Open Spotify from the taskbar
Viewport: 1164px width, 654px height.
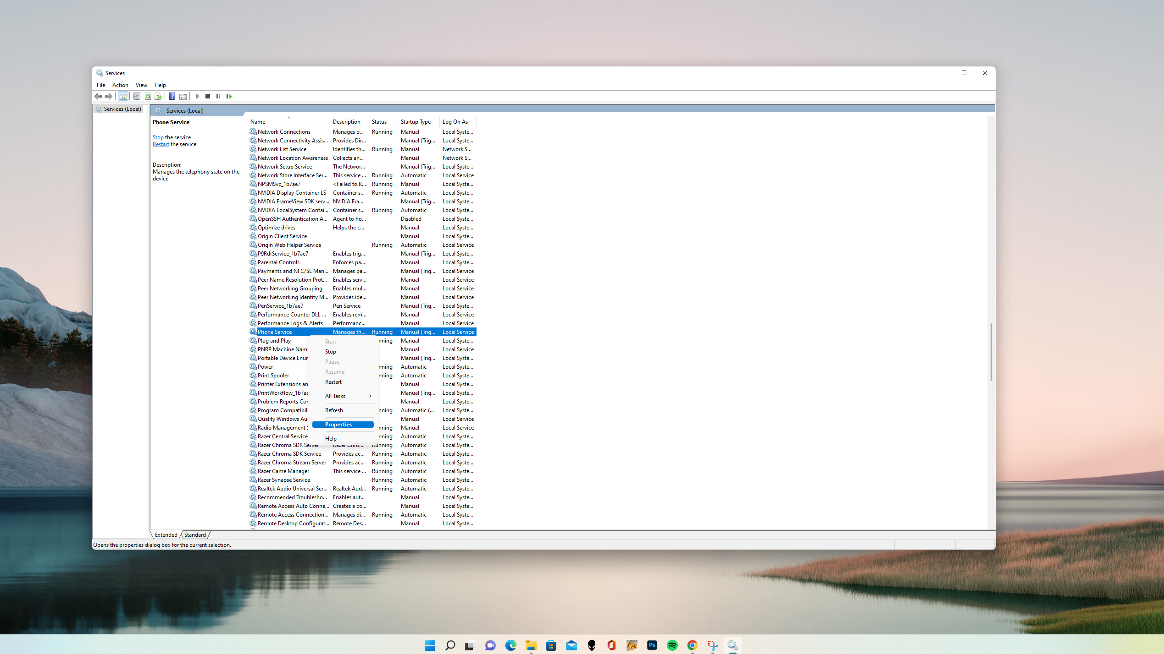coord(672,645)
